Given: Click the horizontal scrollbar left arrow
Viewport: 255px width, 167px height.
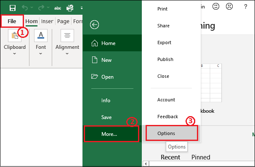Looking at the screenshot, I should (146, 164).
